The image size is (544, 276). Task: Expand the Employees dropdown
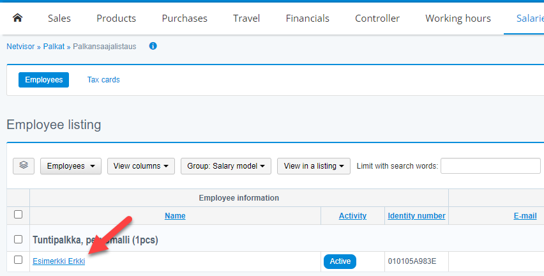tap(71, 166)
